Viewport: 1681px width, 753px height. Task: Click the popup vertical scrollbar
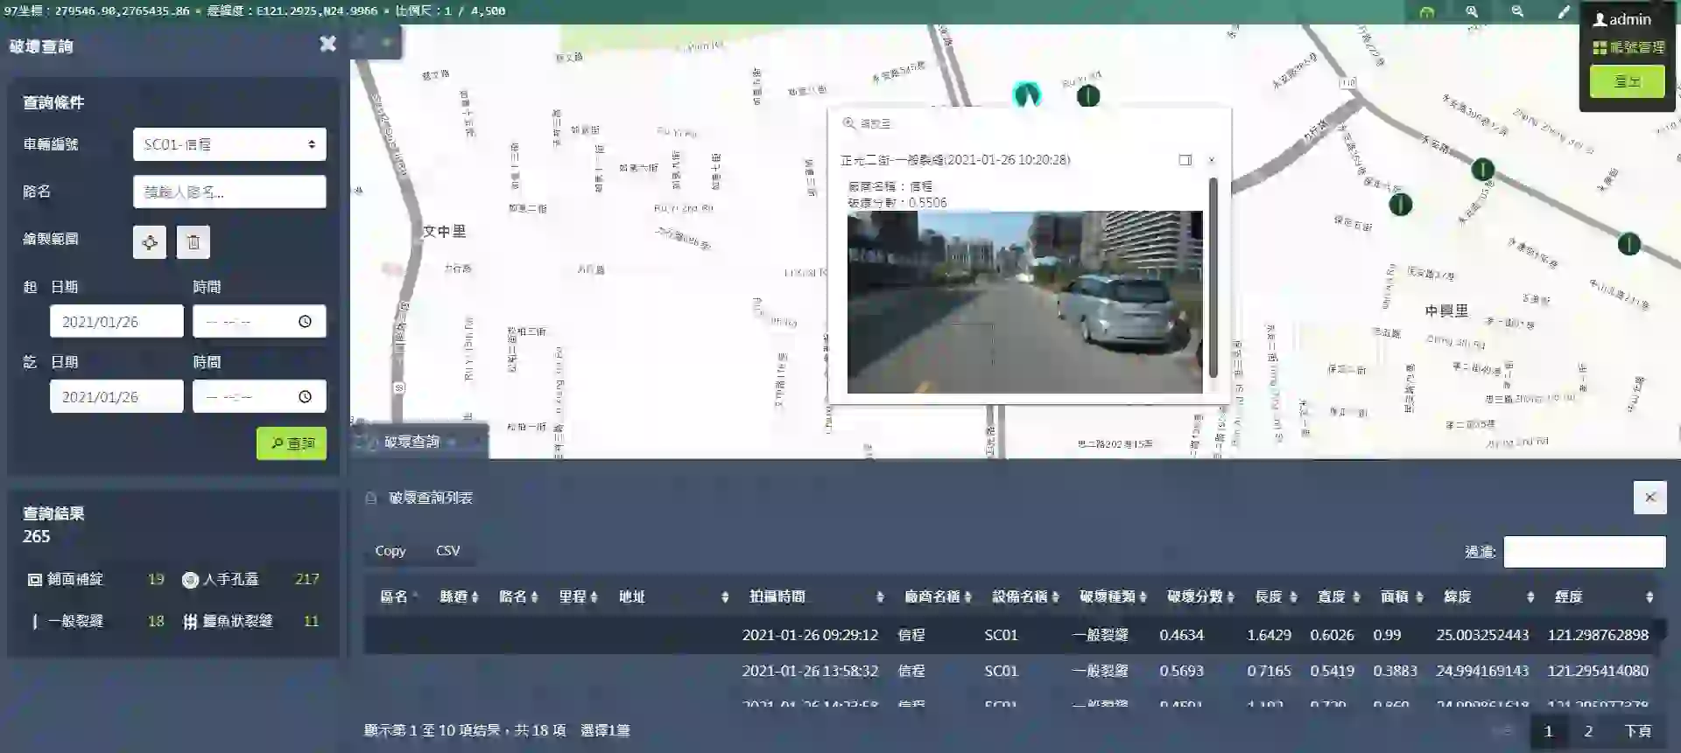coord(1213,277)
